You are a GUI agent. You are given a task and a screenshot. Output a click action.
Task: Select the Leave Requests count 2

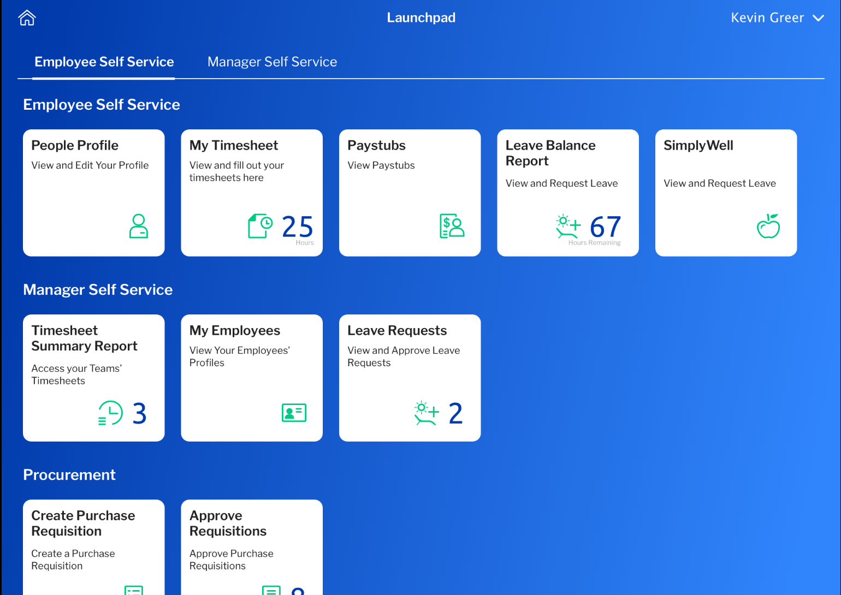(x=455, y=413)
